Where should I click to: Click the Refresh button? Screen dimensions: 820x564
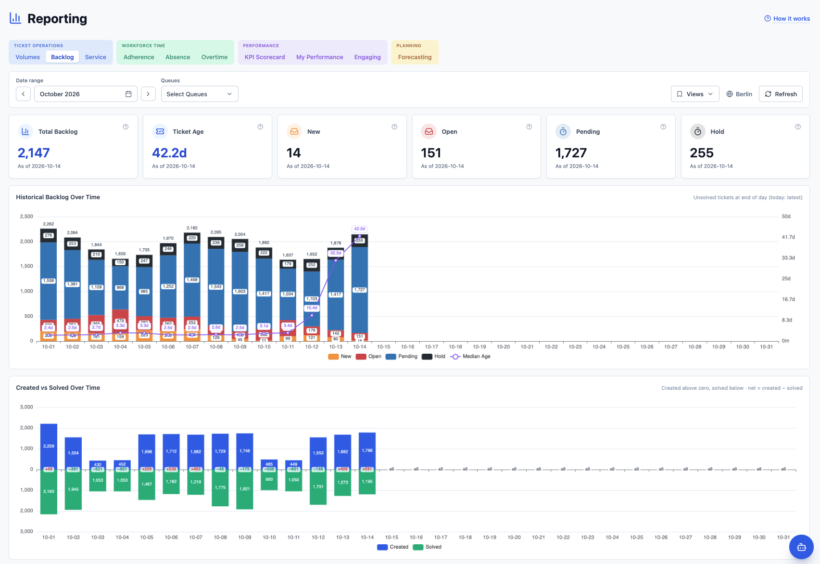pos(781,94)
